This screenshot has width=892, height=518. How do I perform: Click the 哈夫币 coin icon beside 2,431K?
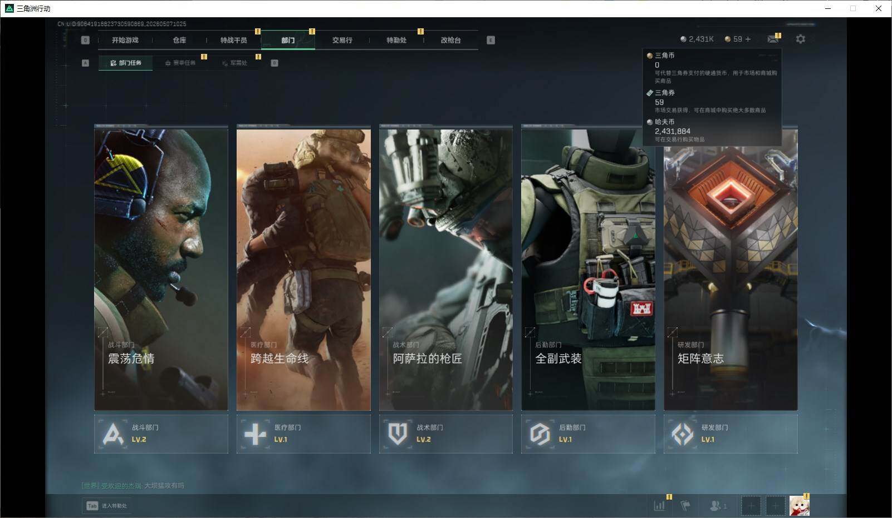point(683,39)
